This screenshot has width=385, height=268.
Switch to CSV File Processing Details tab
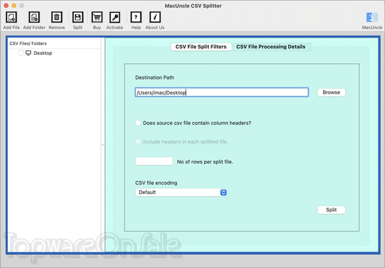(x=271, y=47)
